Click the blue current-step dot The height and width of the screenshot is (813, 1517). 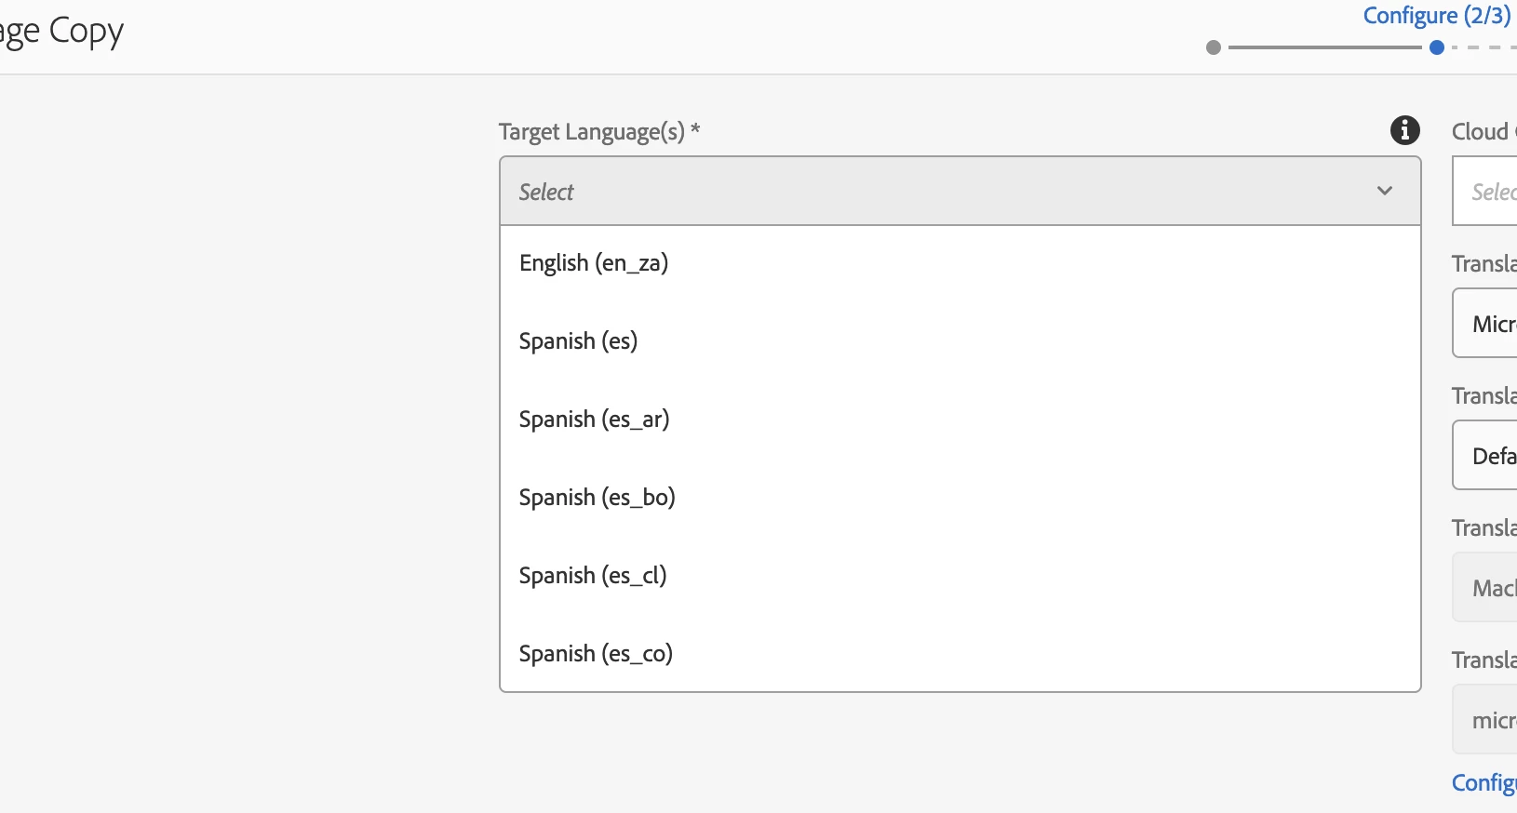click(1437, 47)
